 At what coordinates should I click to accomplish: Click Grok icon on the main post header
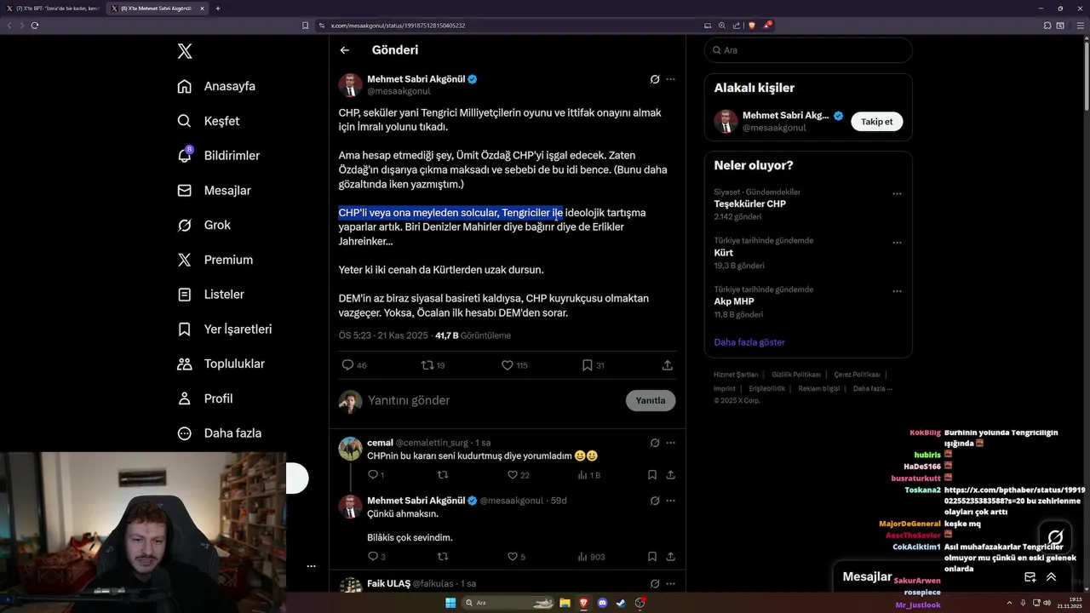(655, 79)
